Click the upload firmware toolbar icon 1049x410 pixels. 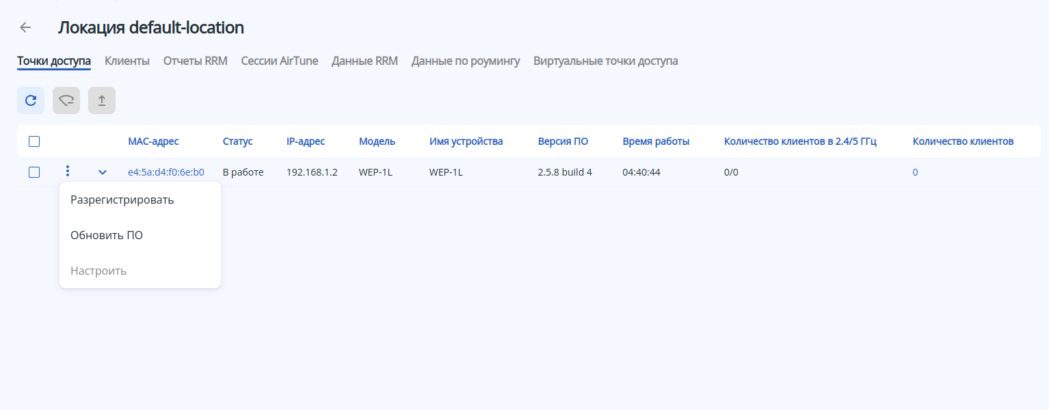click(102, 100)
